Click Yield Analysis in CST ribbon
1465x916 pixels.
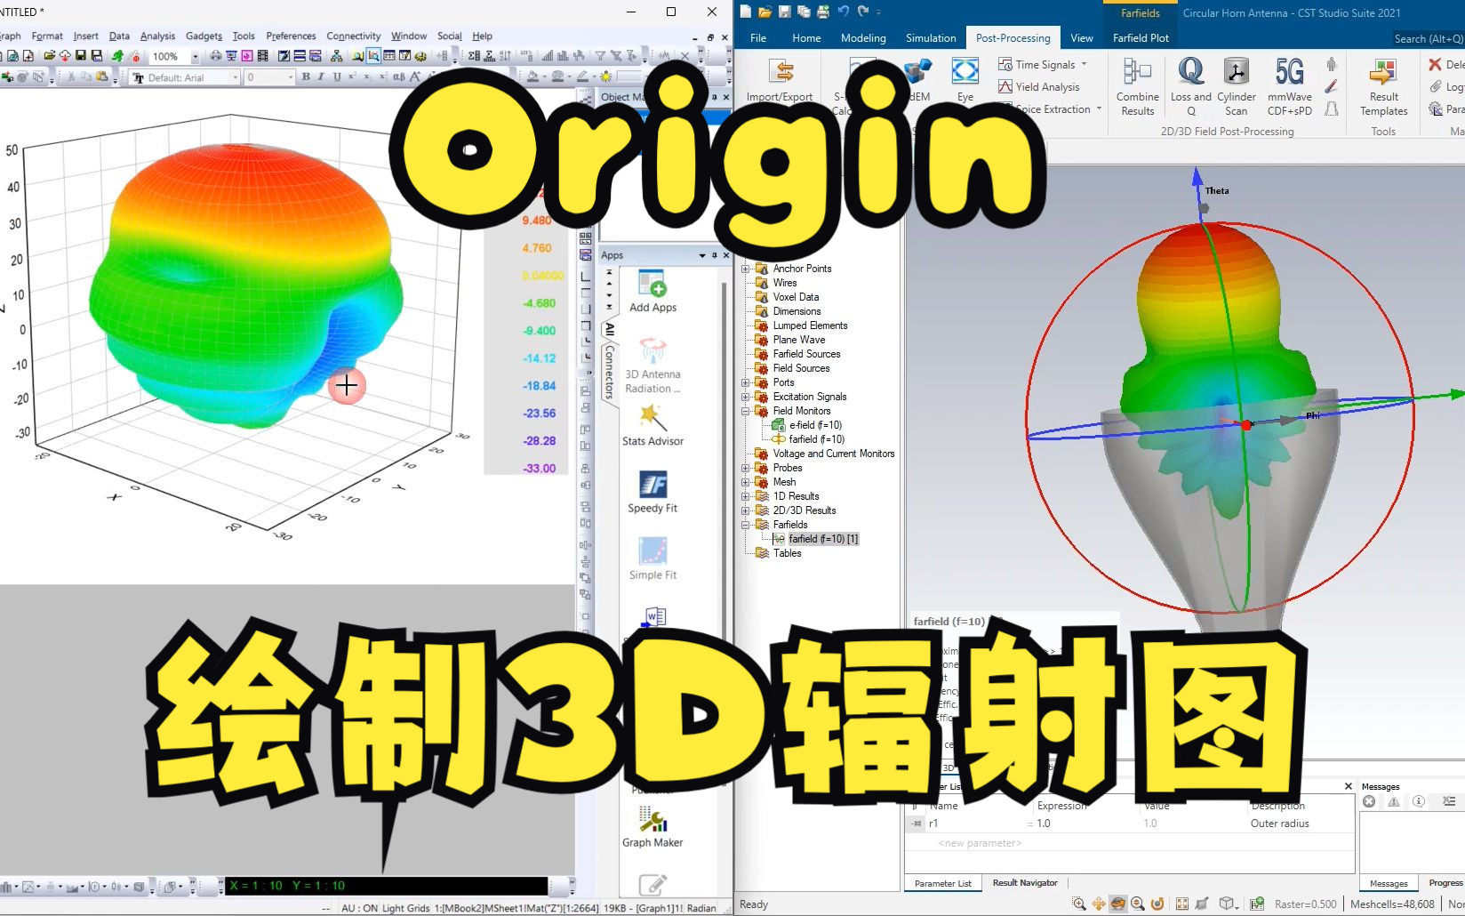click(x=1038, y=87)
